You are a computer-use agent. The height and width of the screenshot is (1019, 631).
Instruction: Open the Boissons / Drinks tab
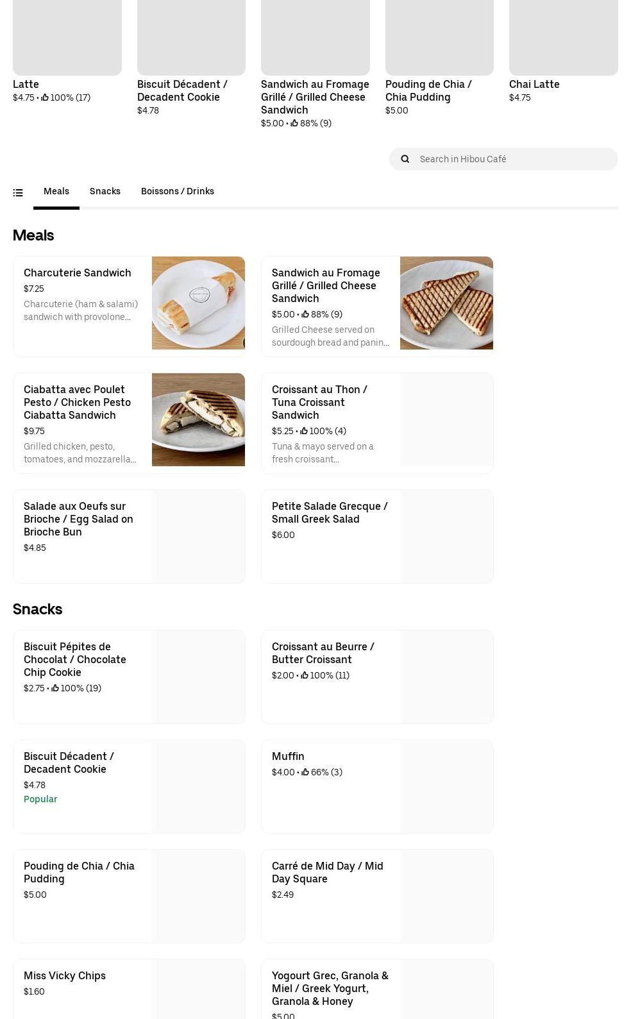[x=178, y=191]
